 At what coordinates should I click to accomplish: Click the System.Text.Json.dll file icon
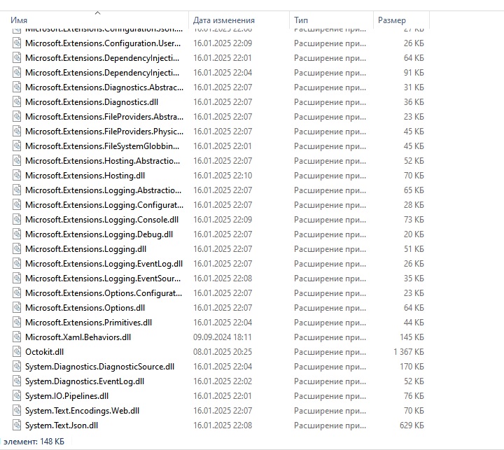17,426
